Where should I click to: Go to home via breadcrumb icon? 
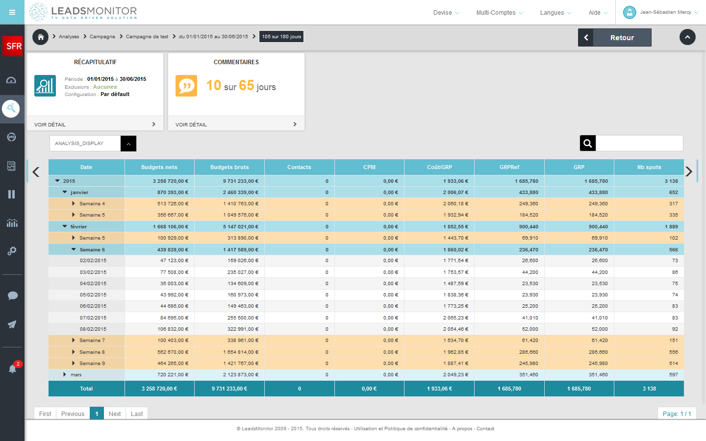[40, 37]
